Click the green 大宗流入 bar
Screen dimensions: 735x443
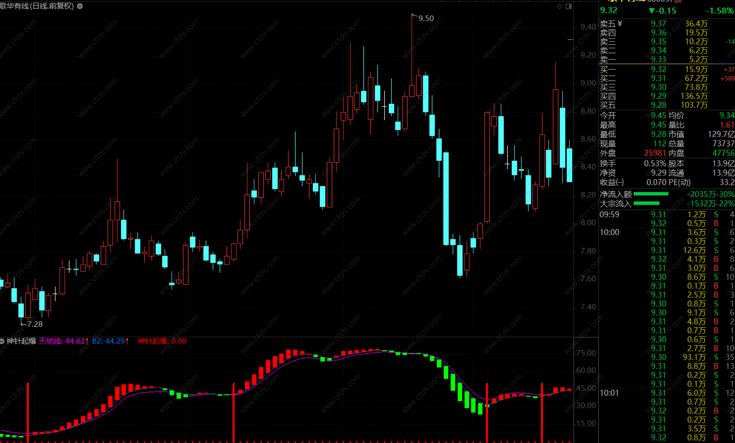click(646, 203)
